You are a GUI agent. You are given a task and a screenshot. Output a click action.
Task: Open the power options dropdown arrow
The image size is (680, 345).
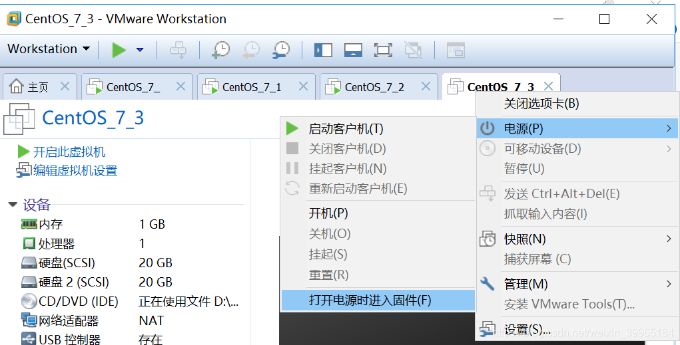click(140, 50)
